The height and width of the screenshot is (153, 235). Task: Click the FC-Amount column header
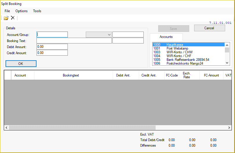click(211, 75)
